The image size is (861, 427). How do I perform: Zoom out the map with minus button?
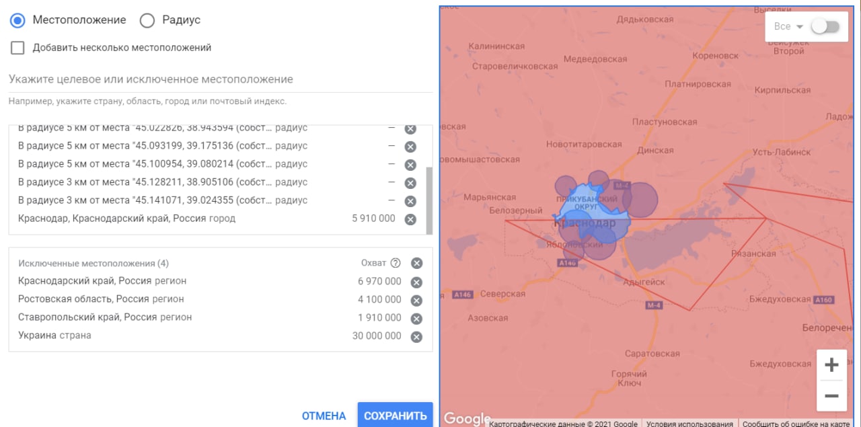click(831, 395)
